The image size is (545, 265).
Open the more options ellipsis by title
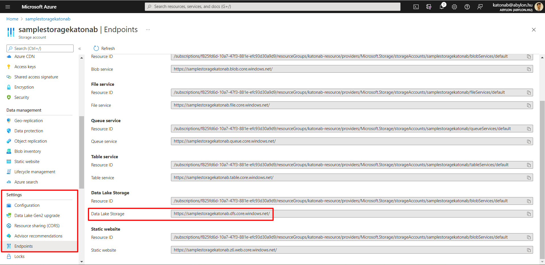pyautogui.click(x=148, y=30)
